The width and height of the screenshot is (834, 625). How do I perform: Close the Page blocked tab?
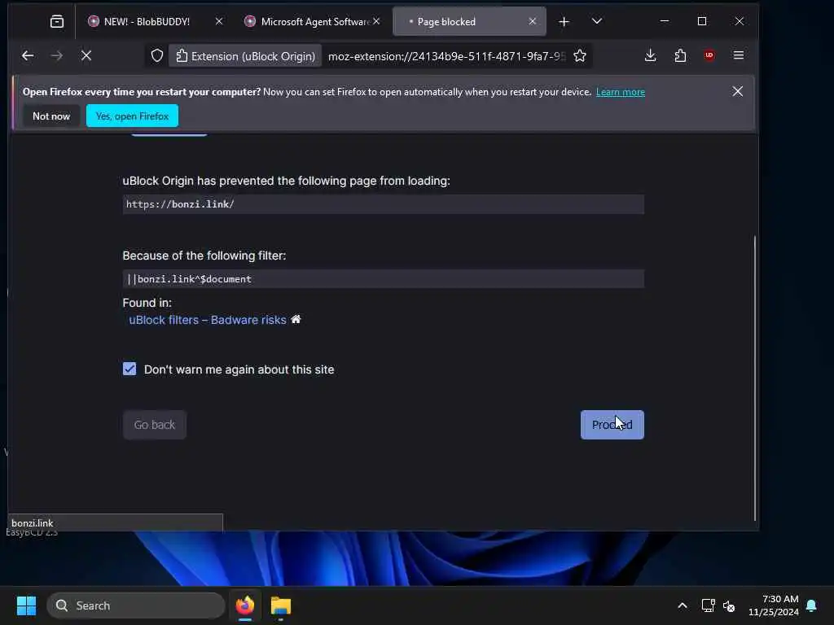click(x=533, y=21)
